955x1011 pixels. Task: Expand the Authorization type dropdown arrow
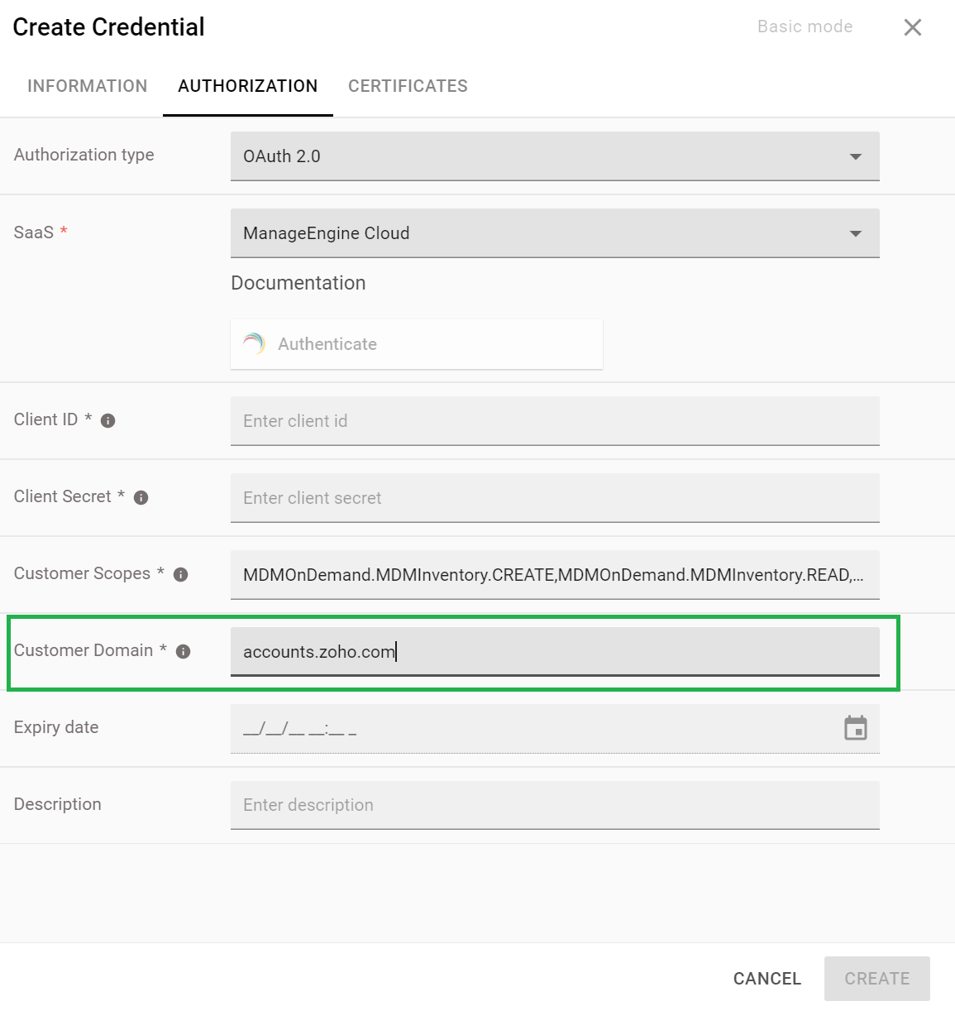(855, 156)
